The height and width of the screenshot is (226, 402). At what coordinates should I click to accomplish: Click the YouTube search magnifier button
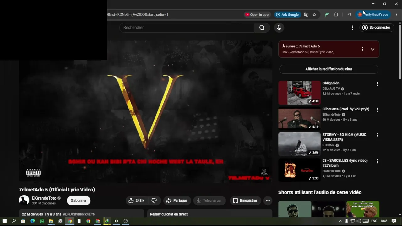(262, 28)
